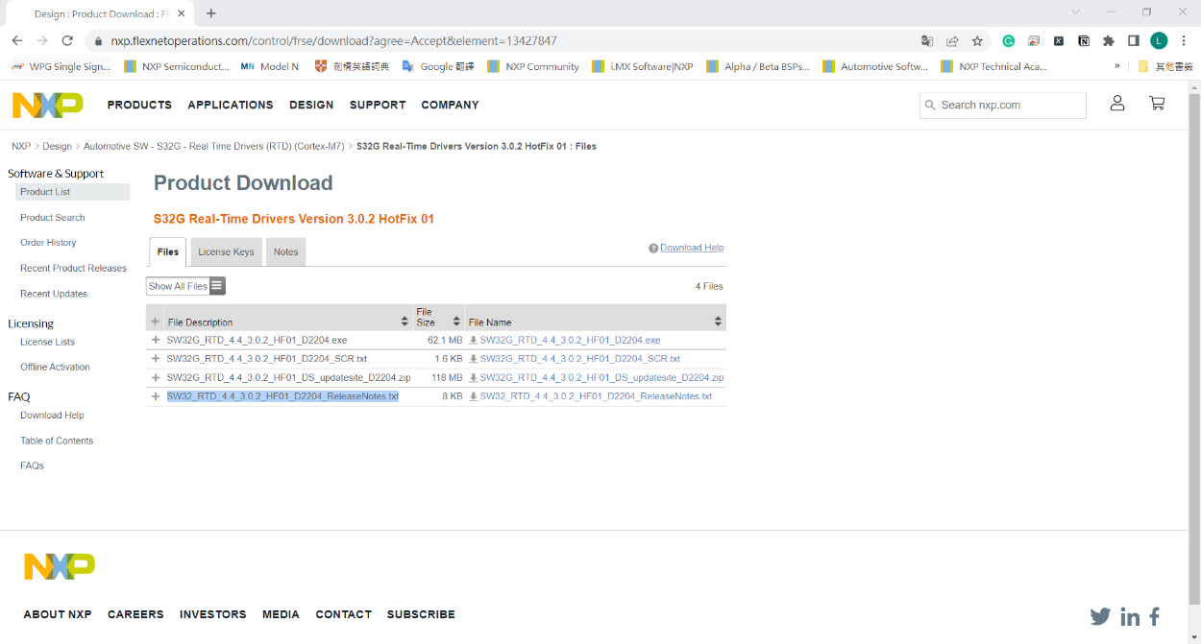Viewport: 1201px width, 644px height.
Task: Open the user account icon
Action: pyautogui.click(x=1117, y=104)
